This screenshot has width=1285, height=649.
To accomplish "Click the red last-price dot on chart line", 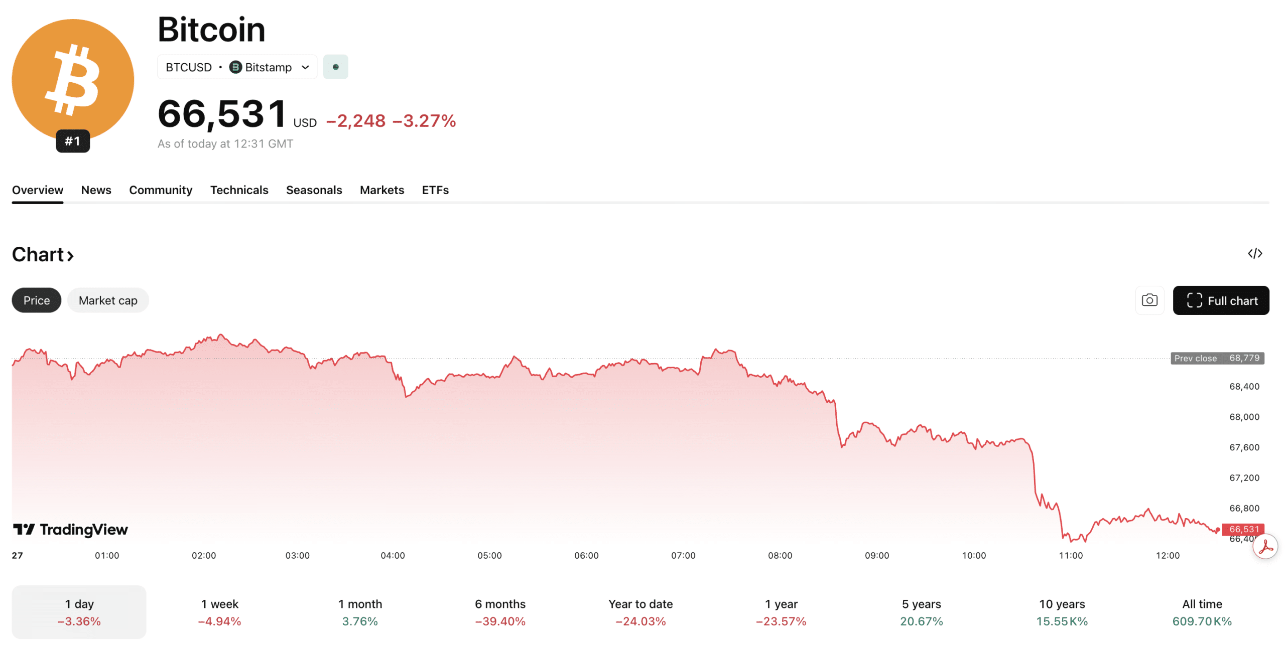I will coord(1217,530).
